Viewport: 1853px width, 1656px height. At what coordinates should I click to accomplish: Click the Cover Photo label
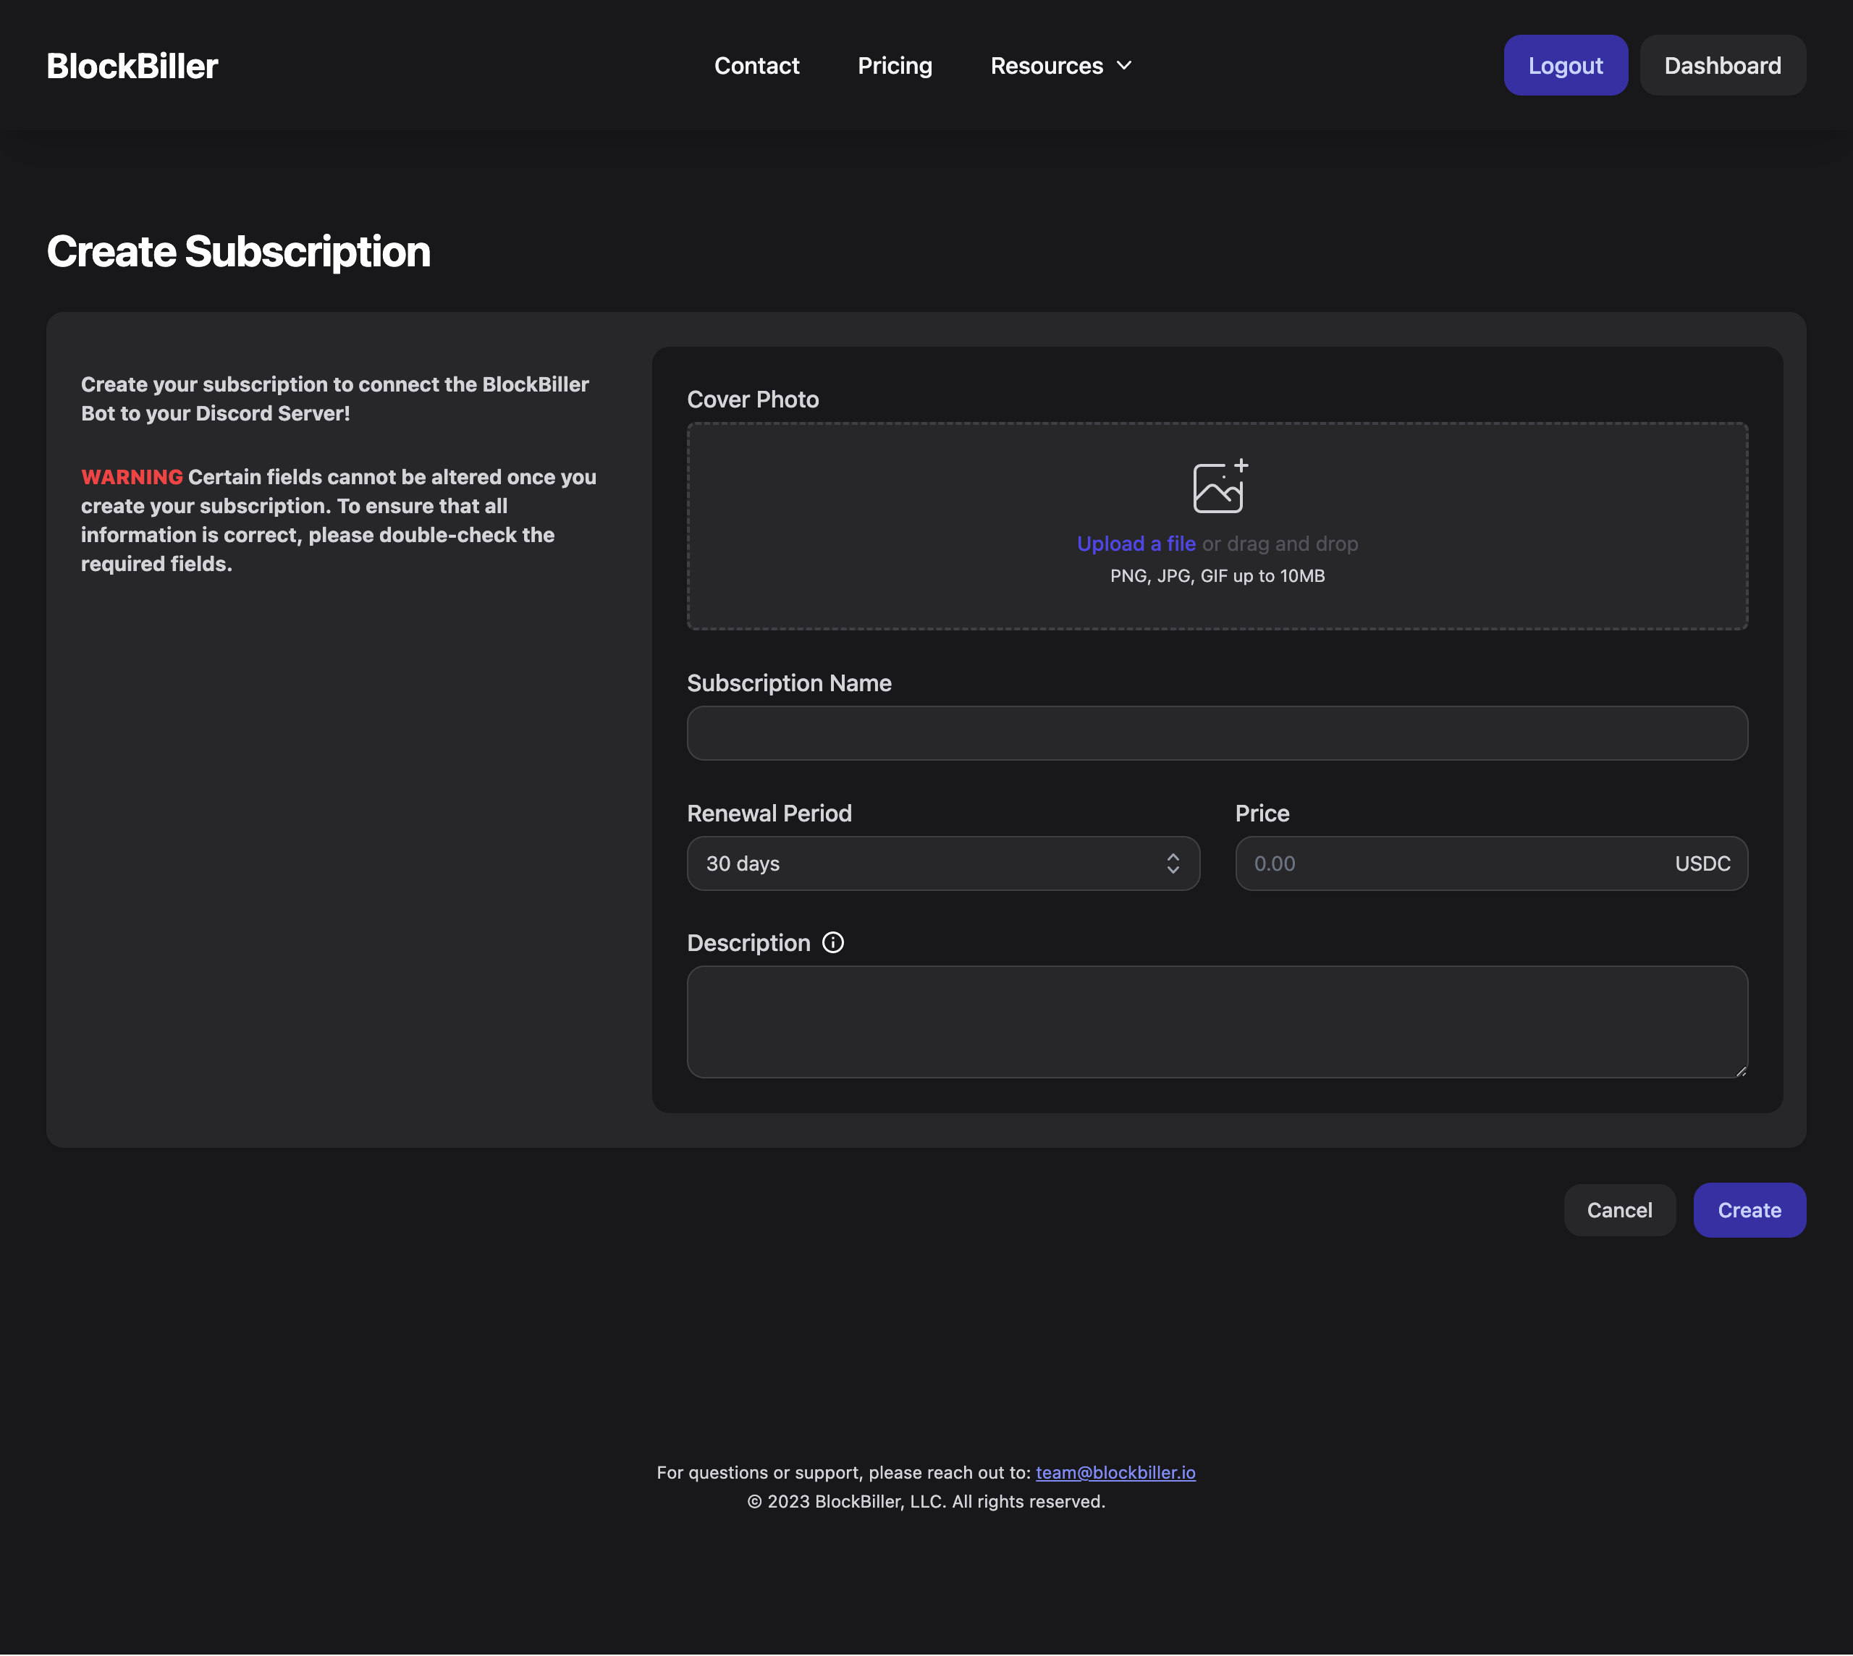pyautogui.click(x=753, y=400)
